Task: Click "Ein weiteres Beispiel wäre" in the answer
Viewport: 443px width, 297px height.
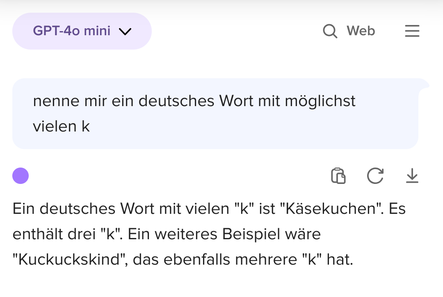Action: click(224, 234)
